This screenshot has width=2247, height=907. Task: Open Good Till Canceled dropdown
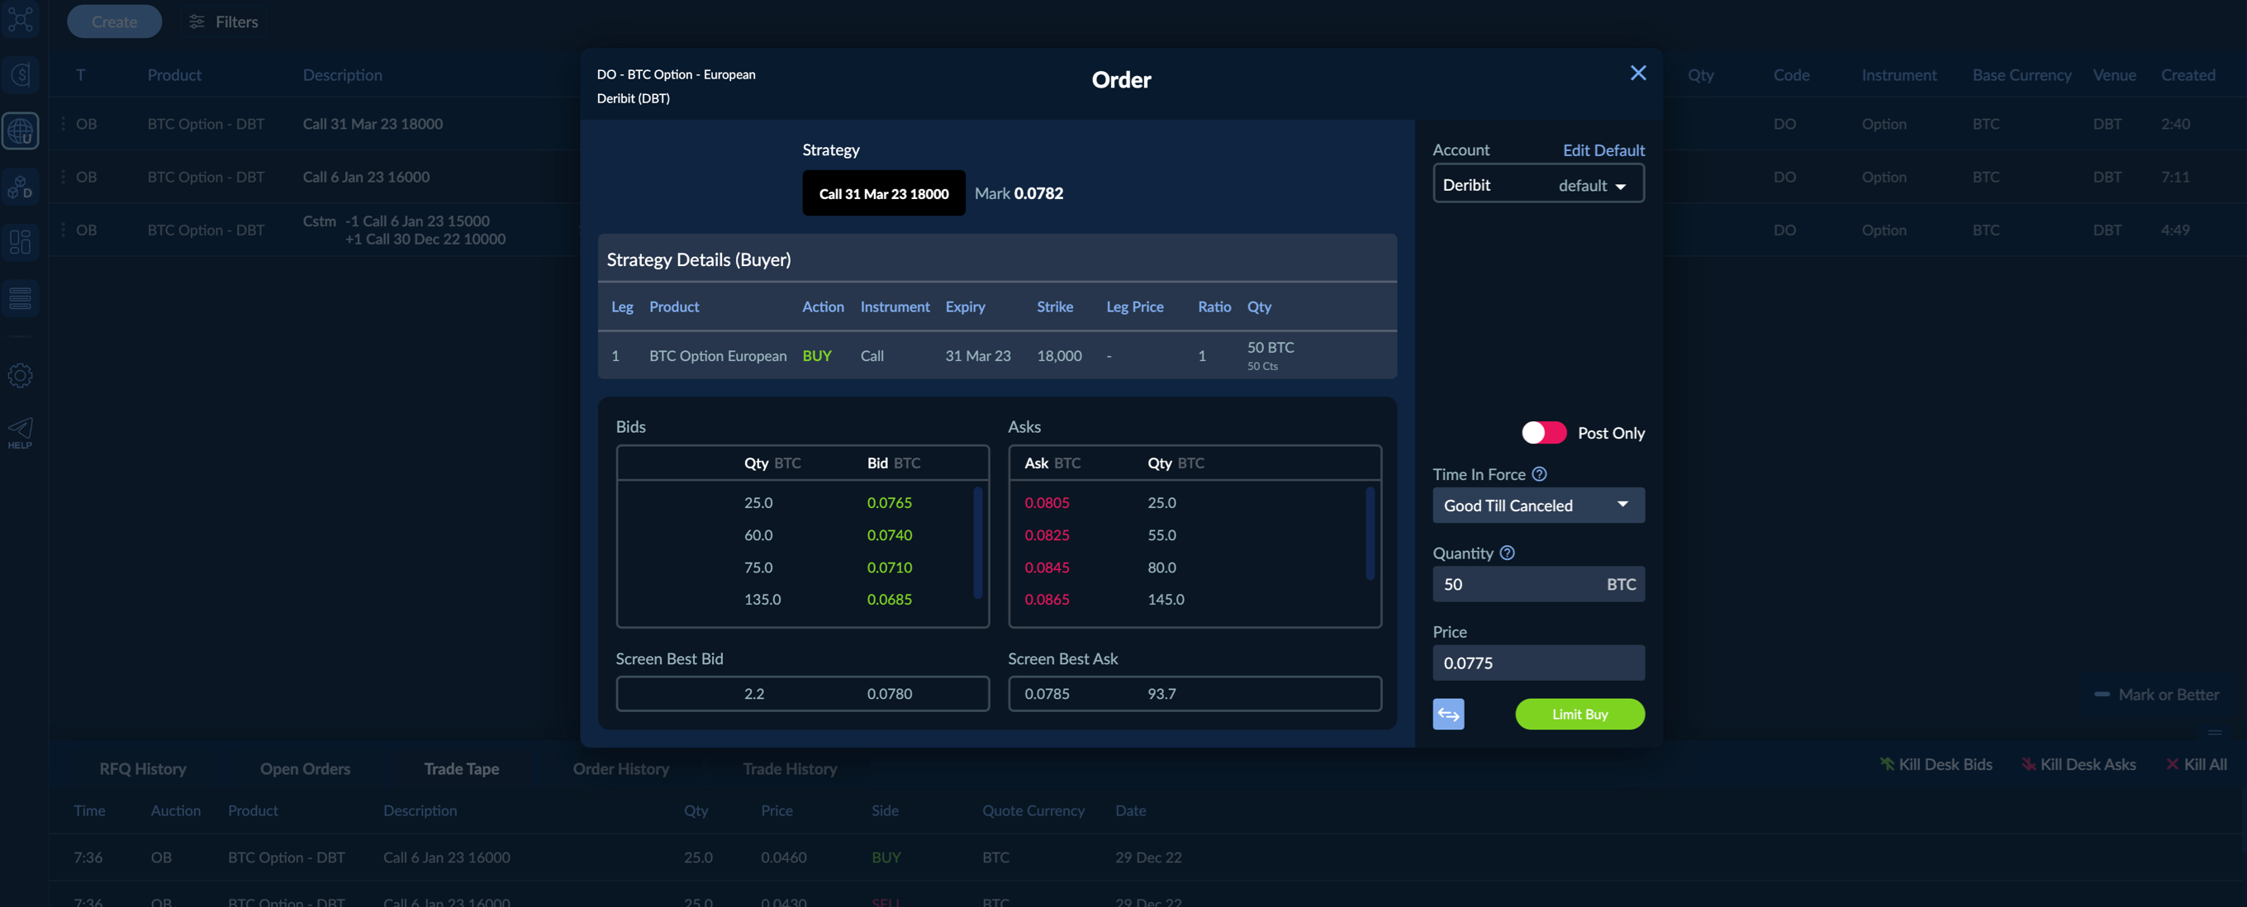[x=1538, y=506]
